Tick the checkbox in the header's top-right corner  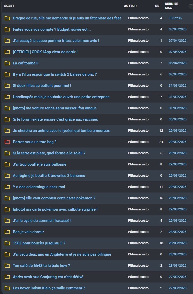click(191, 6)
